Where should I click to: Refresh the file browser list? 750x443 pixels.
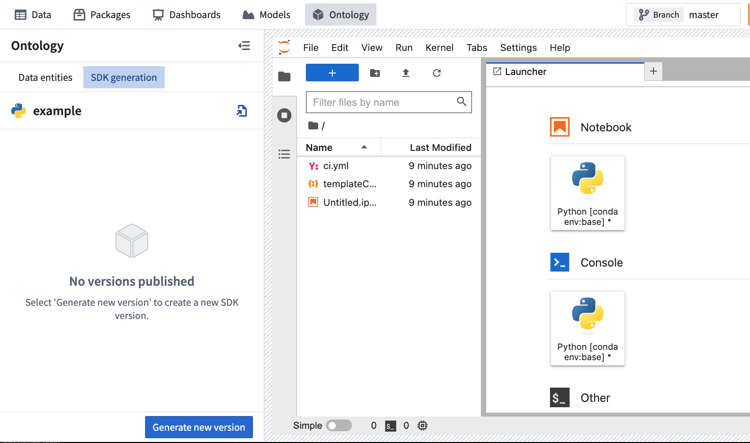437,73
